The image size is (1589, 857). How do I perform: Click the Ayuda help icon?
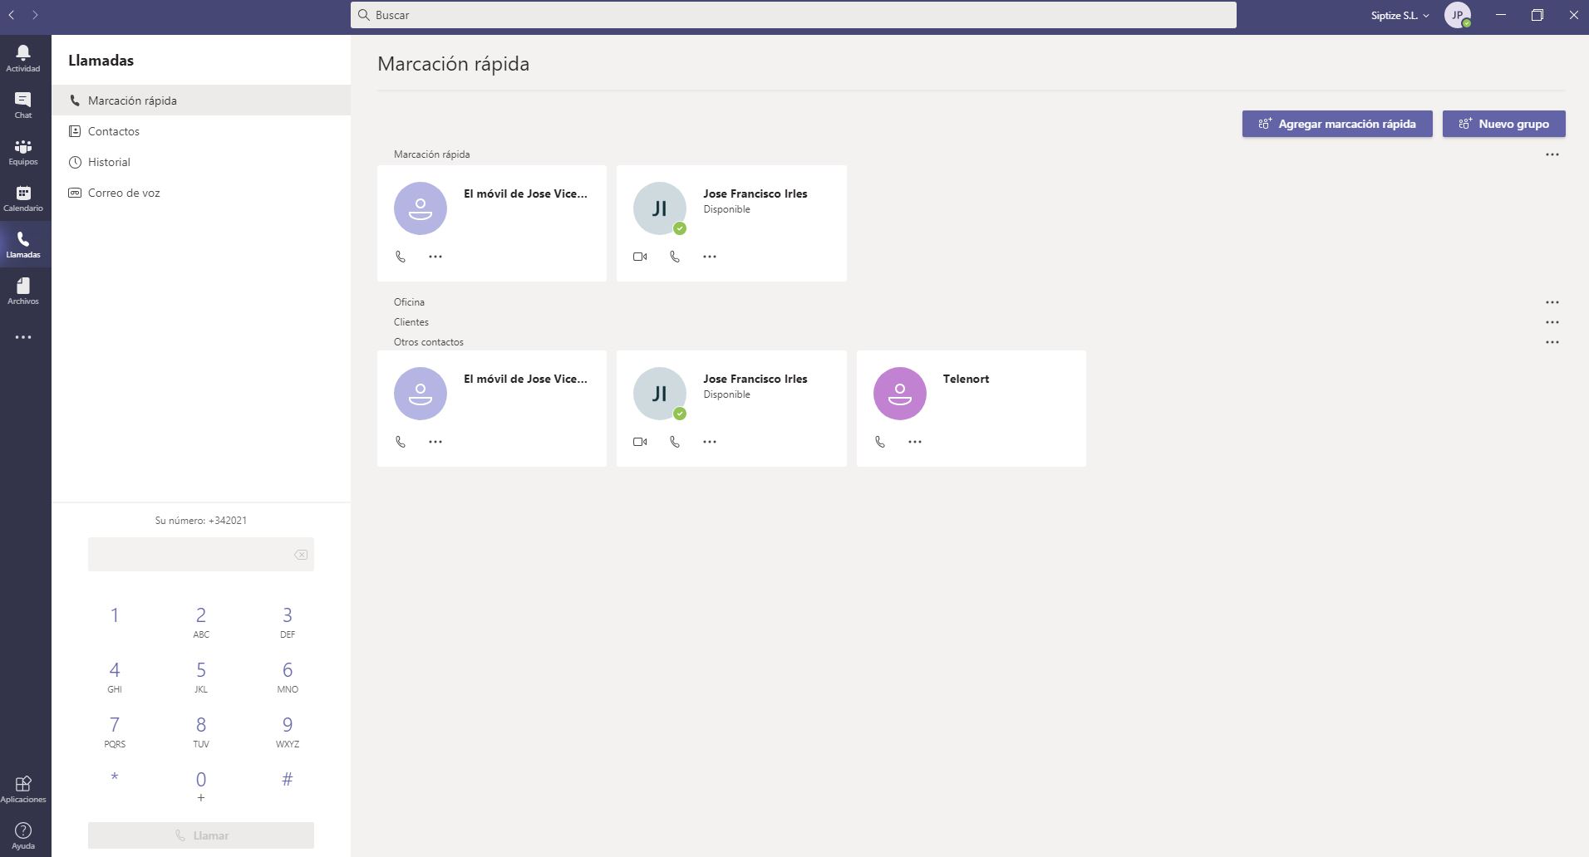click(x=23, y=835)
